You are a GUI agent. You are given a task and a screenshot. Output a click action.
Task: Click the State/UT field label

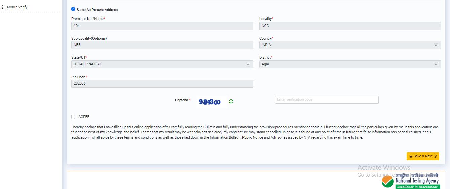click(79, 58)
